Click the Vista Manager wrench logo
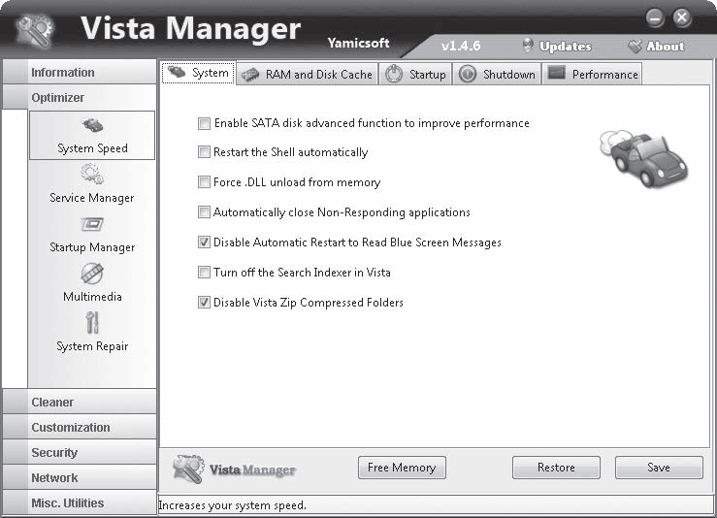Viewport: 717px width, 518px height. point(35,30)
